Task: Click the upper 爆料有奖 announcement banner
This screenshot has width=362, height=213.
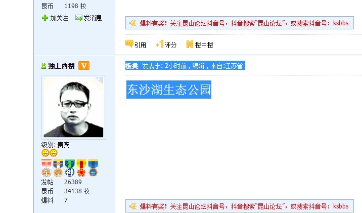Action: (240, 23)
